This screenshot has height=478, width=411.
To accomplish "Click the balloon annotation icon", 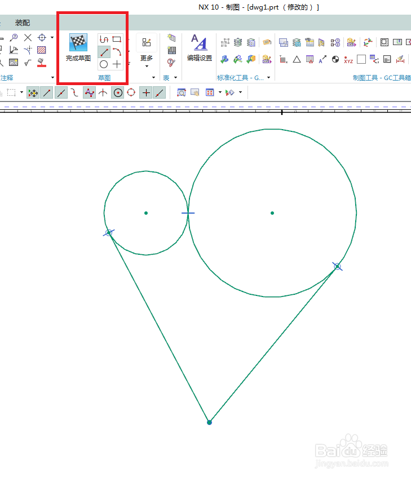I will pos(14,38).
